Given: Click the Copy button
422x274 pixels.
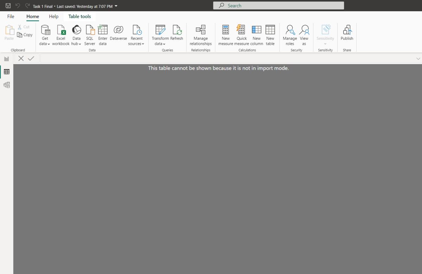Looking at the screenshot, I should tap(25, 35).
